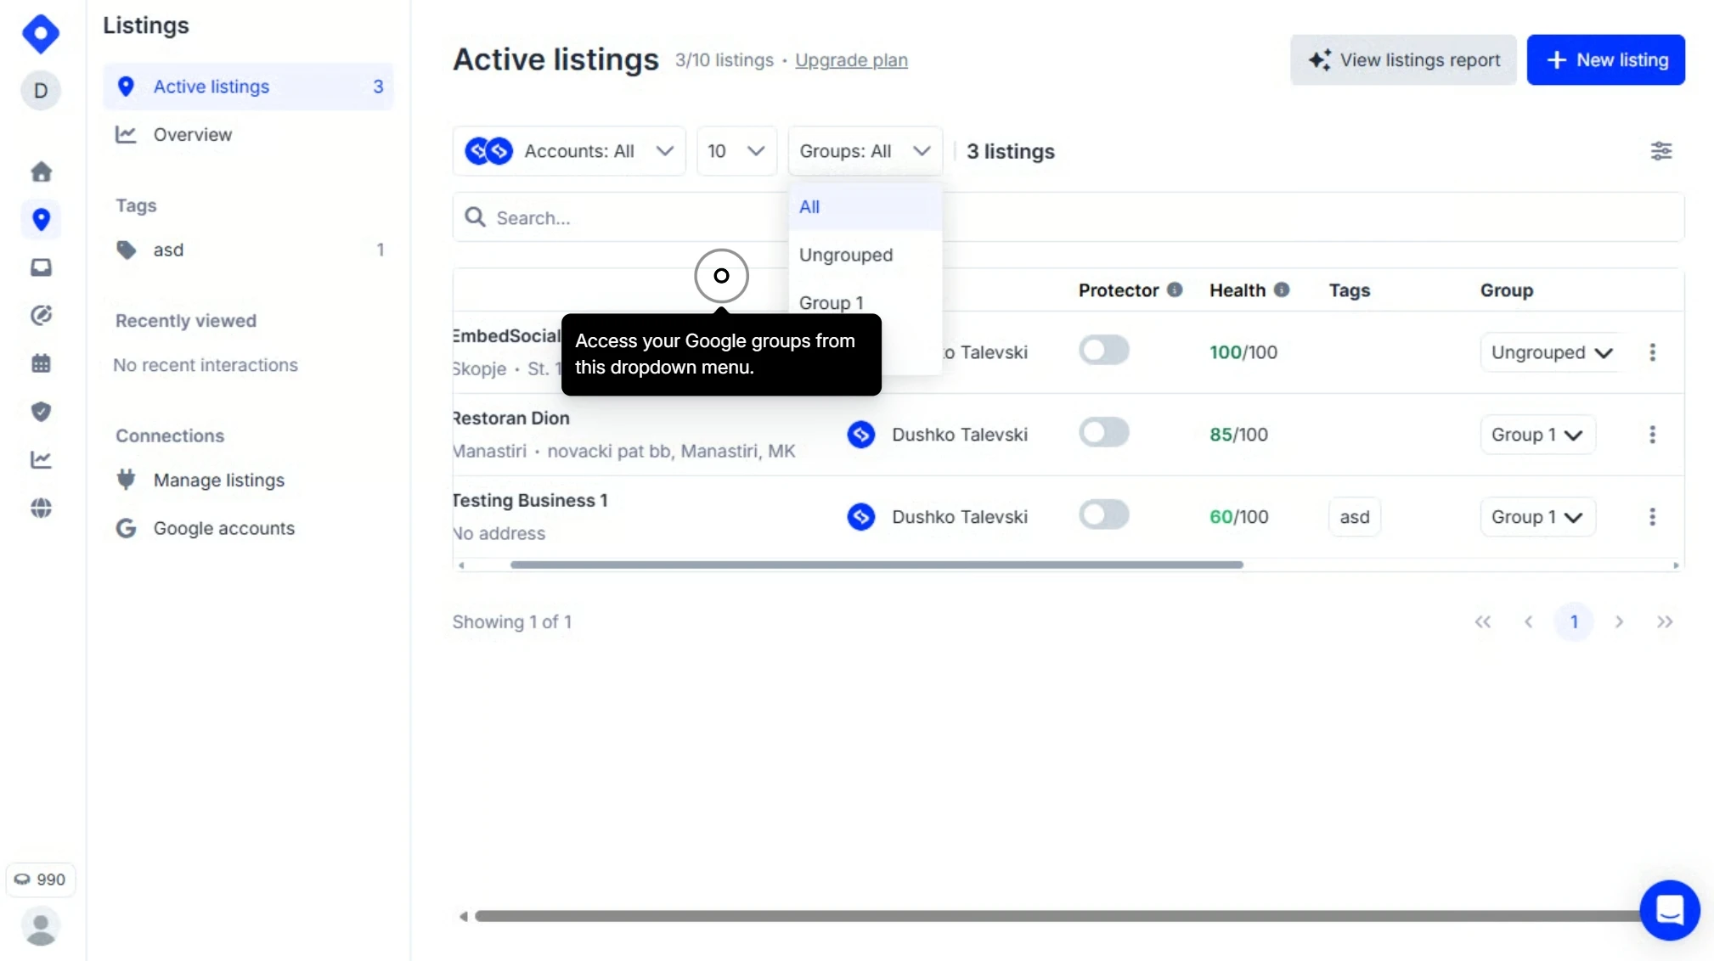Click account icon in Testing Business 1 row
Viewport: 1714px width, 961px height.
coord(860,517)
